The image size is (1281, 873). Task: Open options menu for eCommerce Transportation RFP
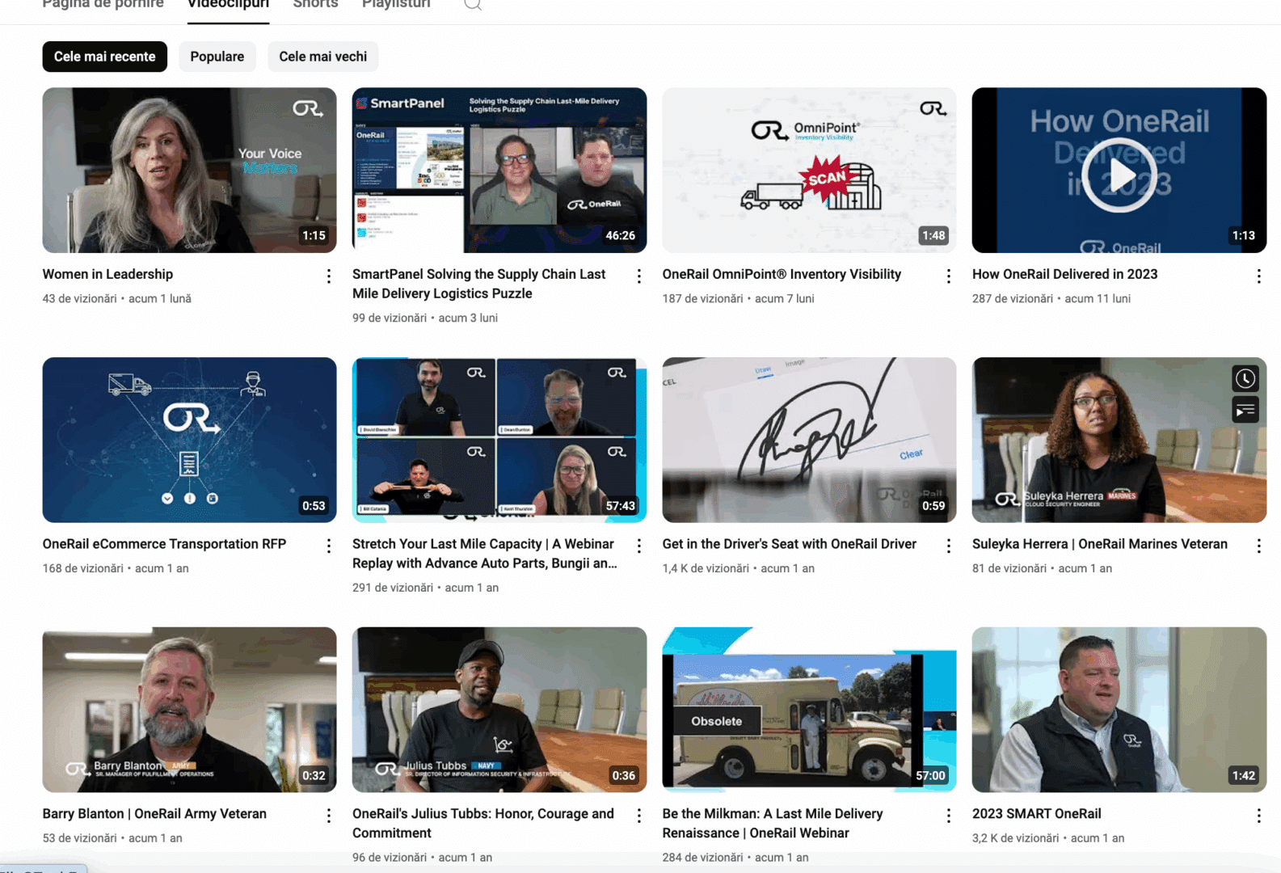tap(329, 546)
